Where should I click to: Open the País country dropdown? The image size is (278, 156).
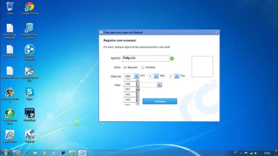click(159, 85)
